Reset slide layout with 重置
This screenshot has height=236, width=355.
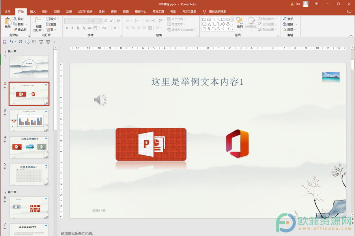click(x=51, y=24)
